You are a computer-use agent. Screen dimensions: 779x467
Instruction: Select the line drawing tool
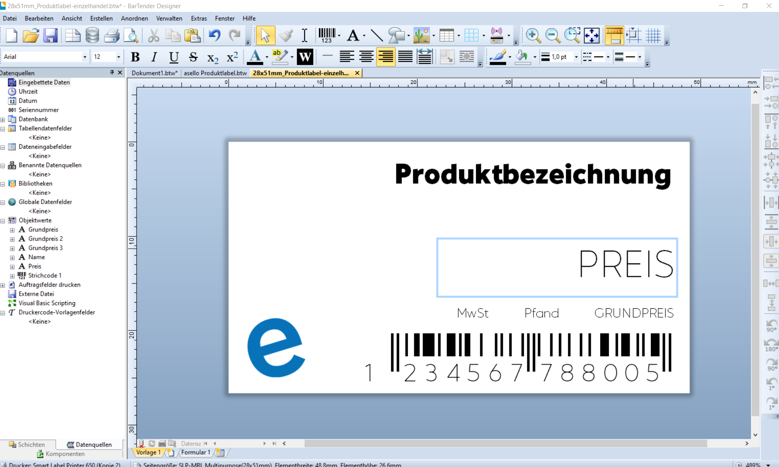pos(376,36)
